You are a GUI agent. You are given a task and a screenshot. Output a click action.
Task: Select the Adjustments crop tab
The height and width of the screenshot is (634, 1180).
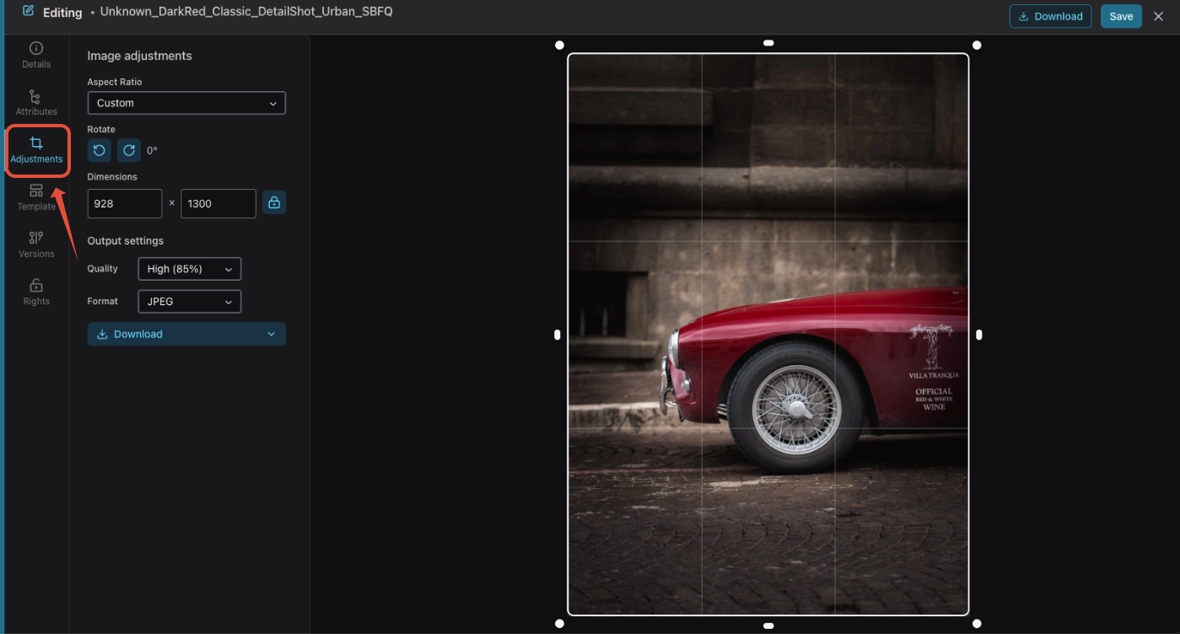[x=36, y=150]
